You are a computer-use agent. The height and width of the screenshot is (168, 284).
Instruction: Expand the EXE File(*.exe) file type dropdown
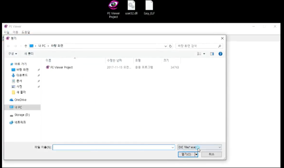199,147
